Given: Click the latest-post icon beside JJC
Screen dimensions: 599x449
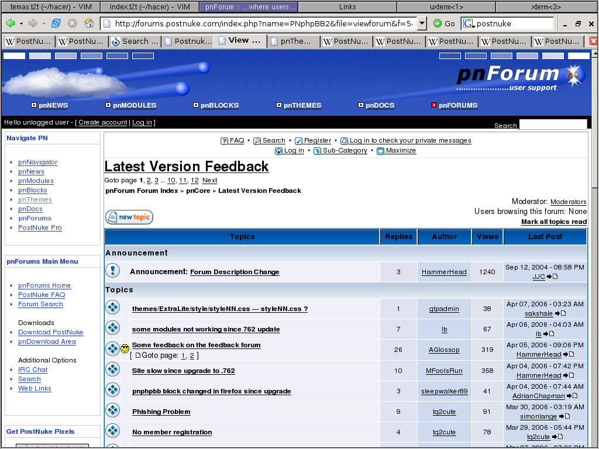Looking at the screenshot, I should point(552,277).
